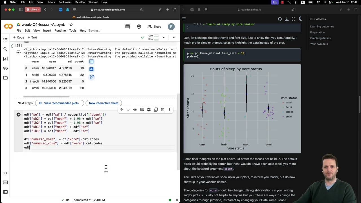Move cell up with arrow icon
361x203 pixels.
pyautogui.click(x=121, y=110)
